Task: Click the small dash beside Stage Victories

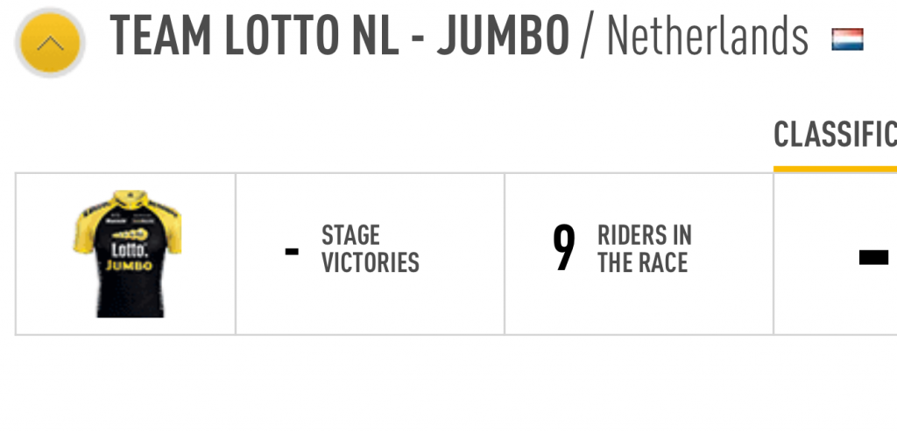Action: (292, 251)
